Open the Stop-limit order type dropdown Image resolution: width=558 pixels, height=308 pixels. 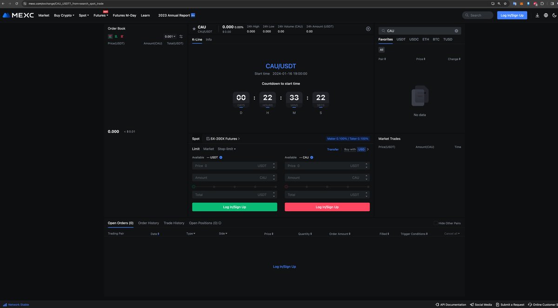227,149
